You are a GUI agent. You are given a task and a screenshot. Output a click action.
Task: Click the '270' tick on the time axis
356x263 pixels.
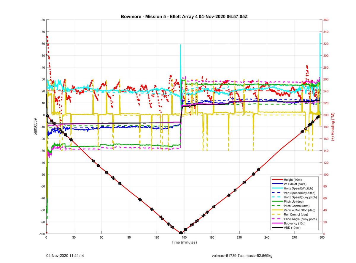[294, 237]
